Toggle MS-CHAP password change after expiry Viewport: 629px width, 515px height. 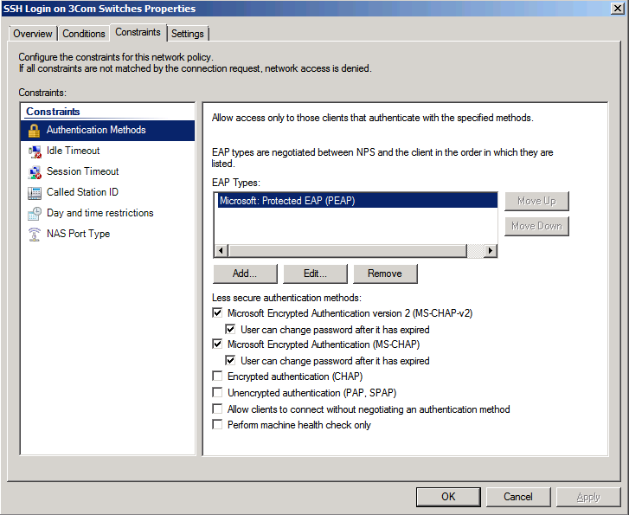[230, 360]
